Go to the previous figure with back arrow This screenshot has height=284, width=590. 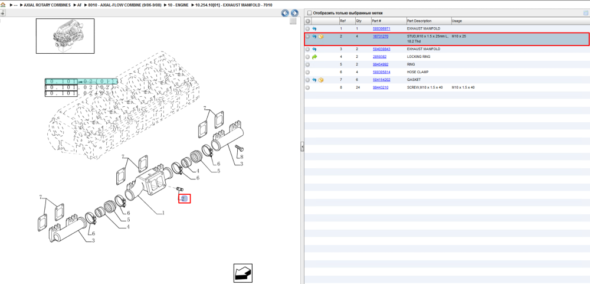285,13
